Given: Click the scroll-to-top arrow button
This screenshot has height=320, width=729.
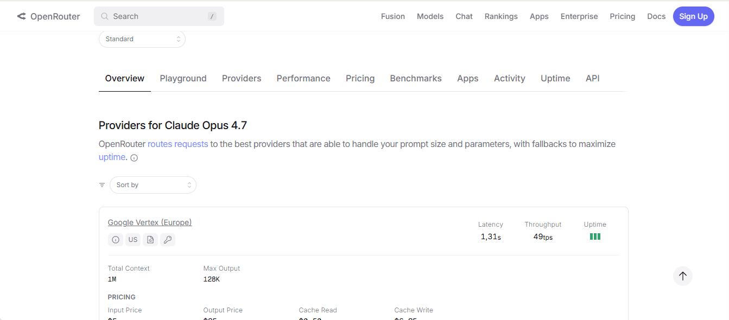Looking at the screenshot, I should (x=683, y=276).
